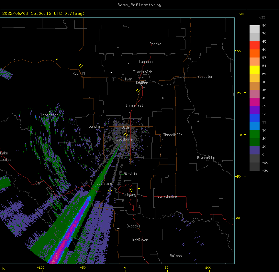Select the Ponoka city label
Viewport: 279px width, 272px height.
(155, 44)
